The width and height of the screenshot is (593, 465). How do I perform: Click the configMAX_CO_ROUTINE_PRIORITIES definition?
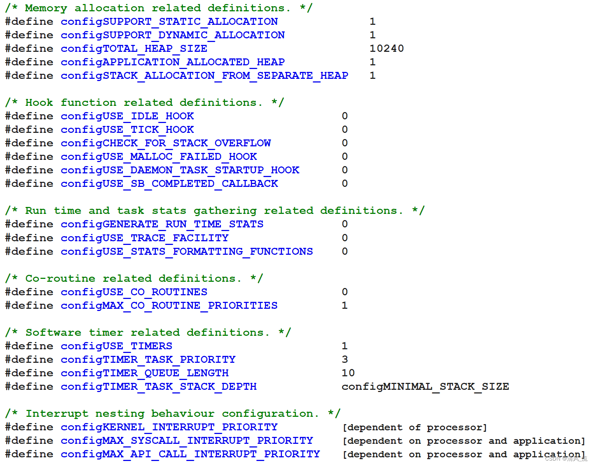[169, 305]
